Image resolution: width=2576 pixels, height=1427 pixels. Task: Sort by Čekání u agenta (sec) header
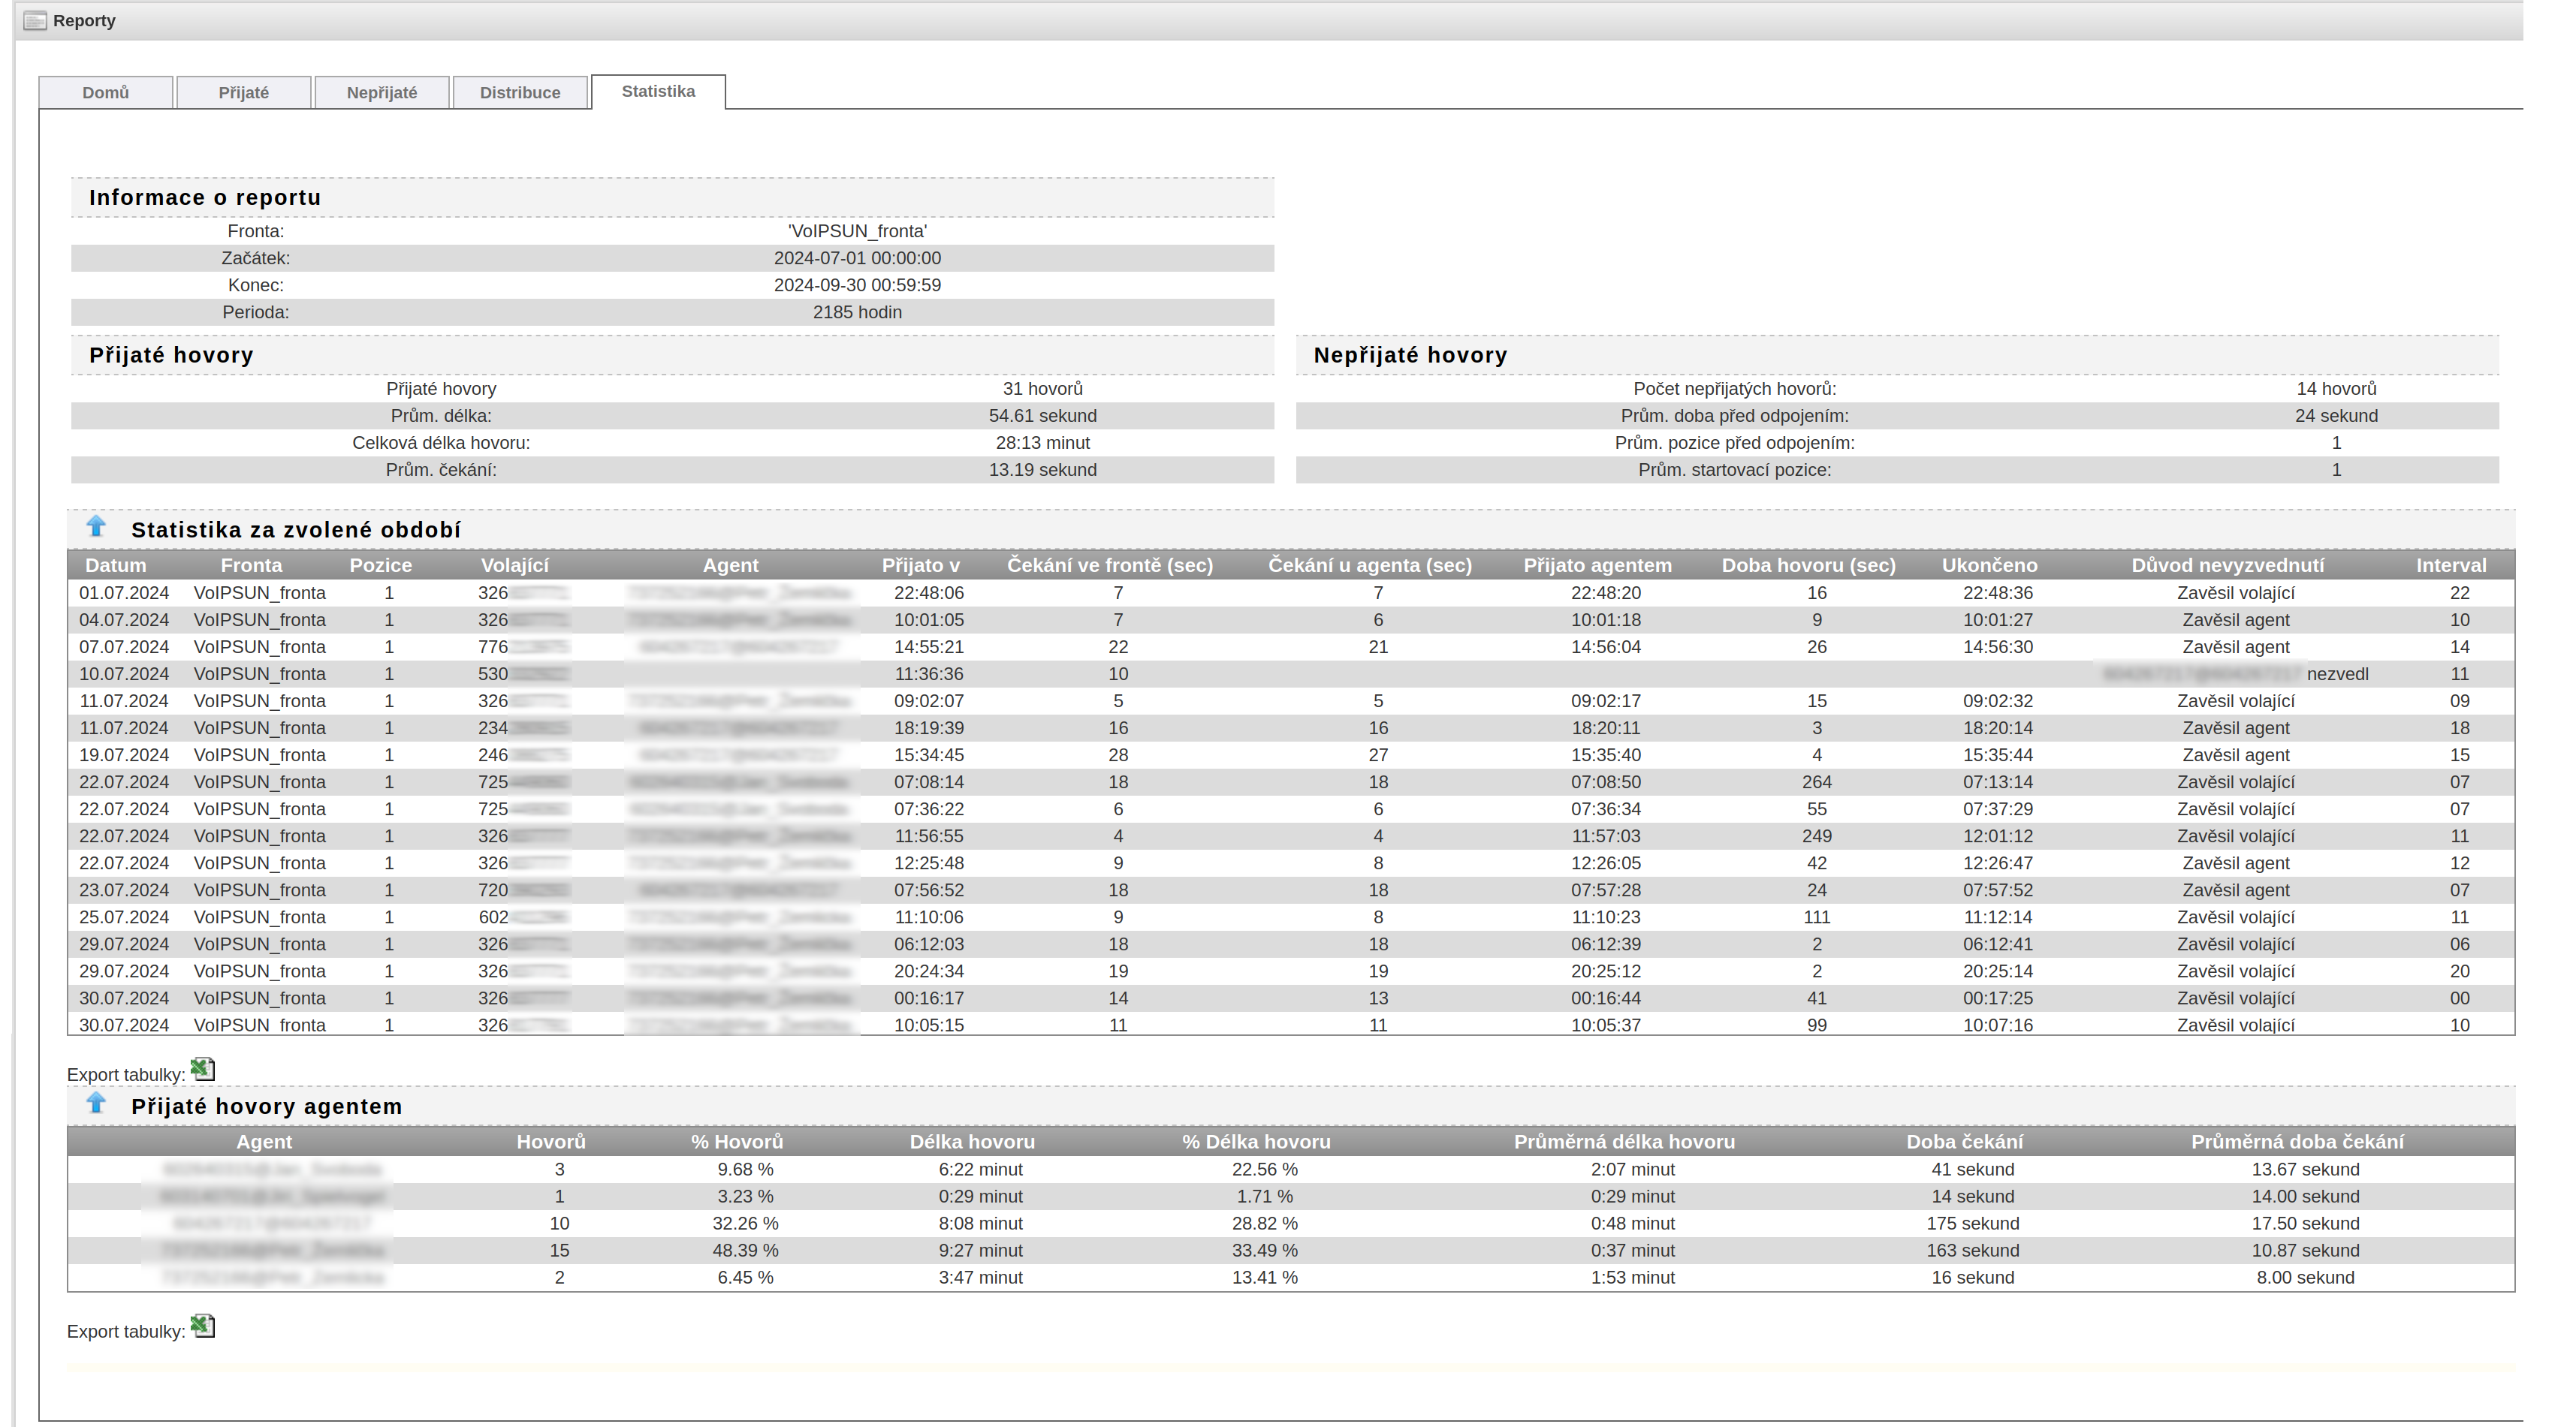1370,565
